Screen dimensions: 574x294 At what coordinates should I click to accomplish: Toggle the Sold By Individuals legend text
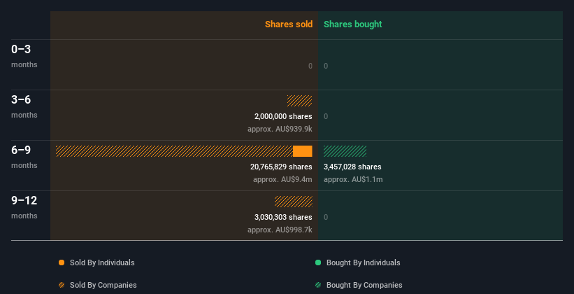[x=102, y=262]
